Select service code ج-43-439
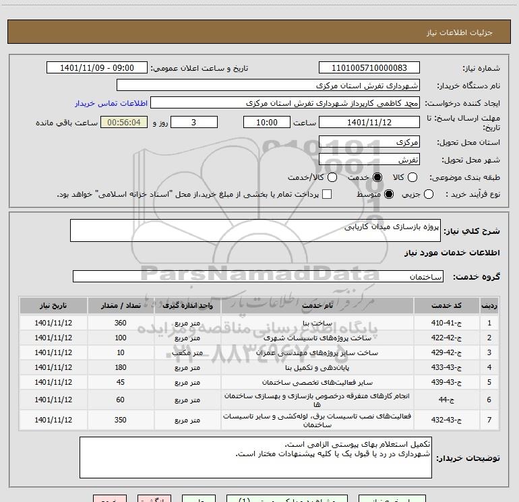The height and width of the screenshot is (502, 519). pyautogui.click(x=446, y=382)
